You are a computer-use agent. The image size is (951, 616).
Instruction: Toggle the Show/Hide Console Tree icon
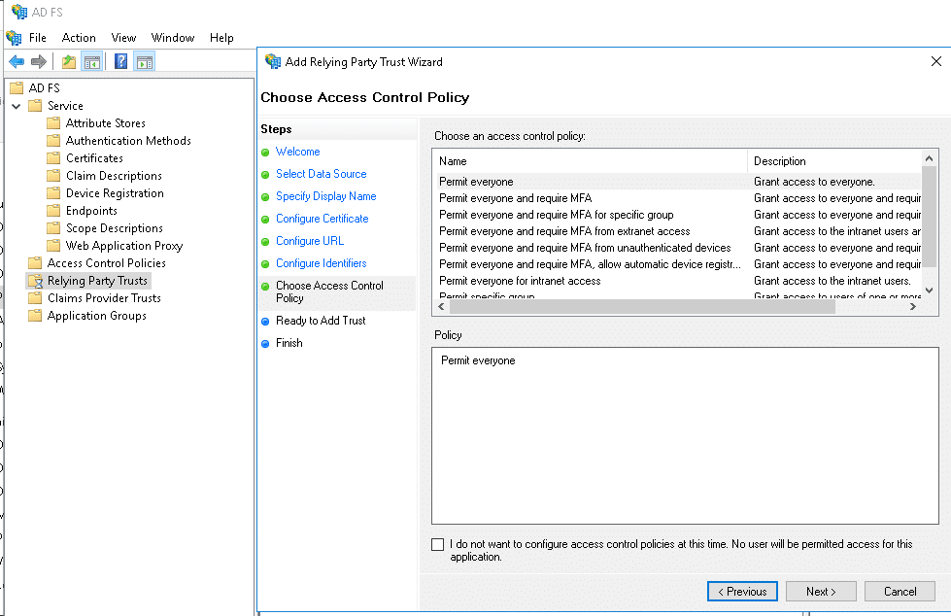pos(92,61)
